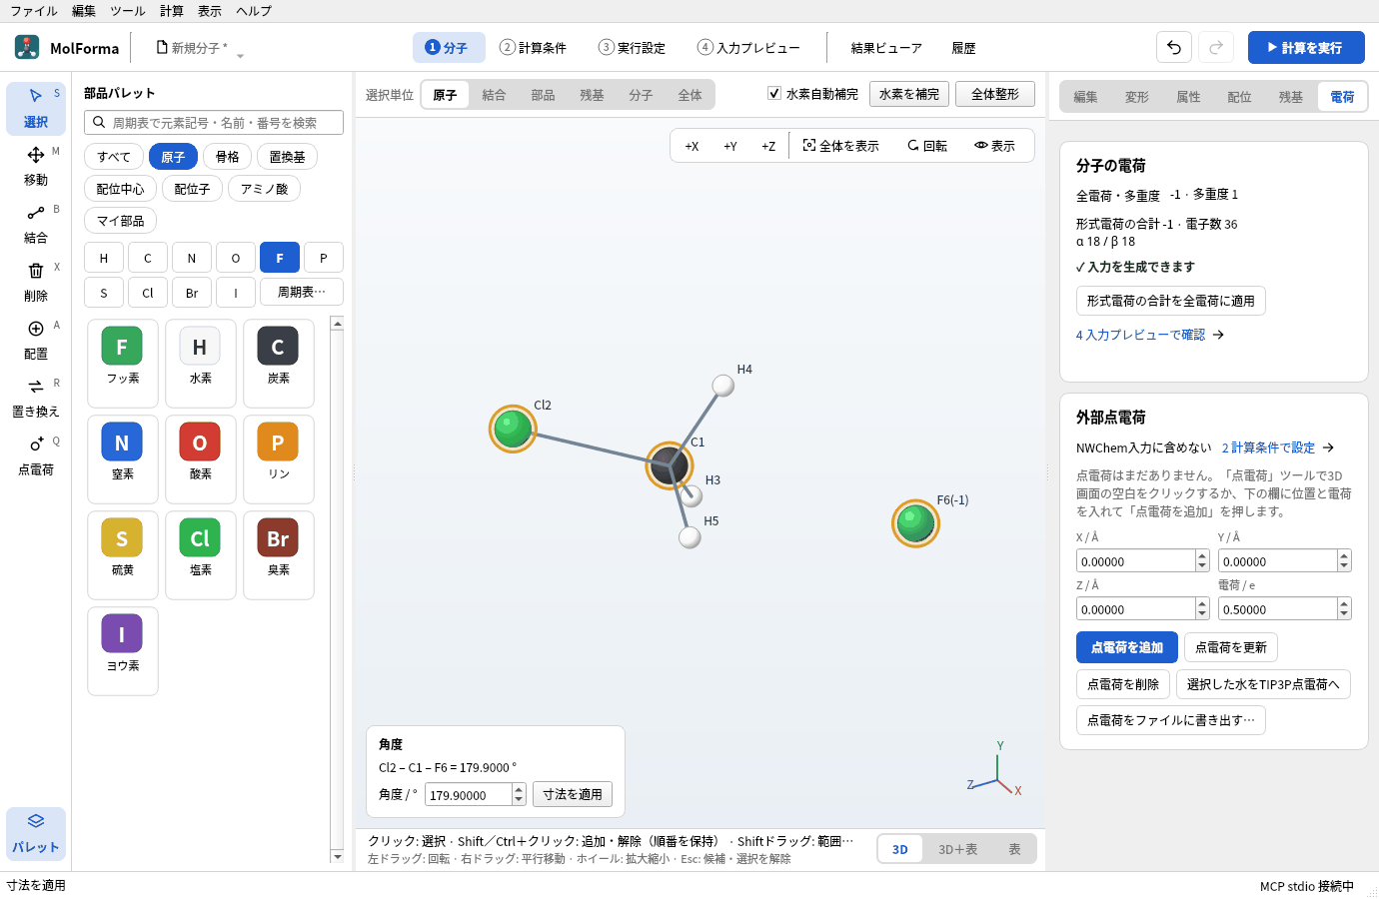Choose the 結合 bond tool
This screenshot has width=1379, height=899.
pos(36,224)
